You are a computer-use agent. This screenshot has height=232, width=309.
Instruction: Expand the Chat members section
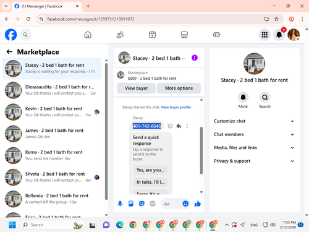(x=254, y=134)
